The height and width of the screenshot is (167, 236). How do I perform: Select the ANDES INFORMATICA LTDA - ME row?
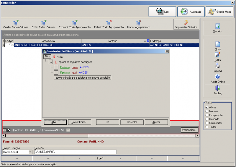(x=101, y=45)
